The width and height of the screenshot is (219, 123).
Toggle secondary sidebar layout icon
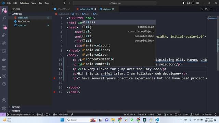coord(193,3)
